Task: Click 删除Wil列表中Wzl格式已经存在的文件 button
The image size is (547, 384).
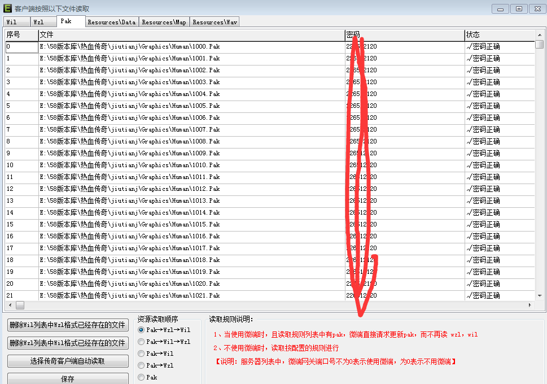Action: pos(68,325)
